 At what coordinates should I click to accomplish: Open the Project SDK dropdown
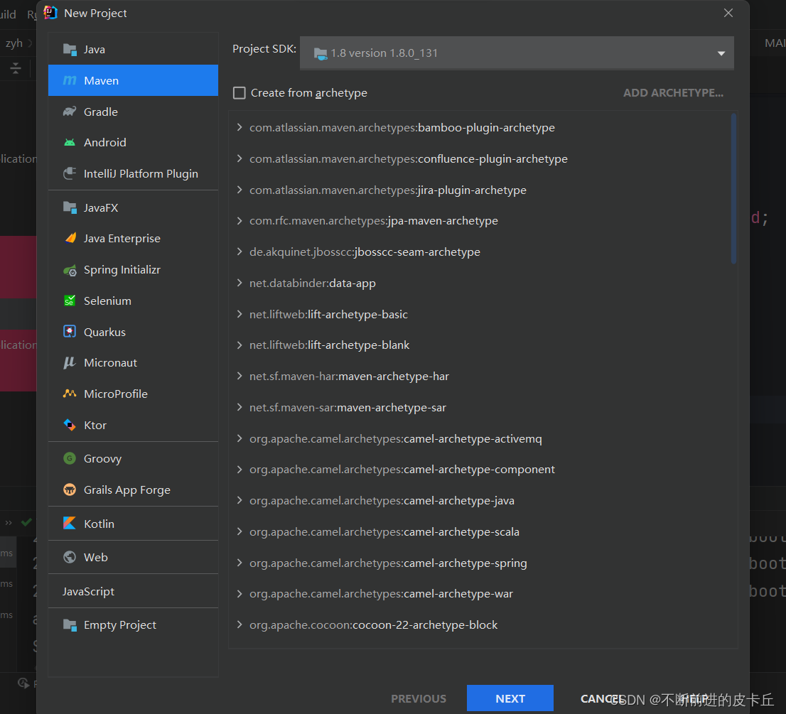(517, 53)
